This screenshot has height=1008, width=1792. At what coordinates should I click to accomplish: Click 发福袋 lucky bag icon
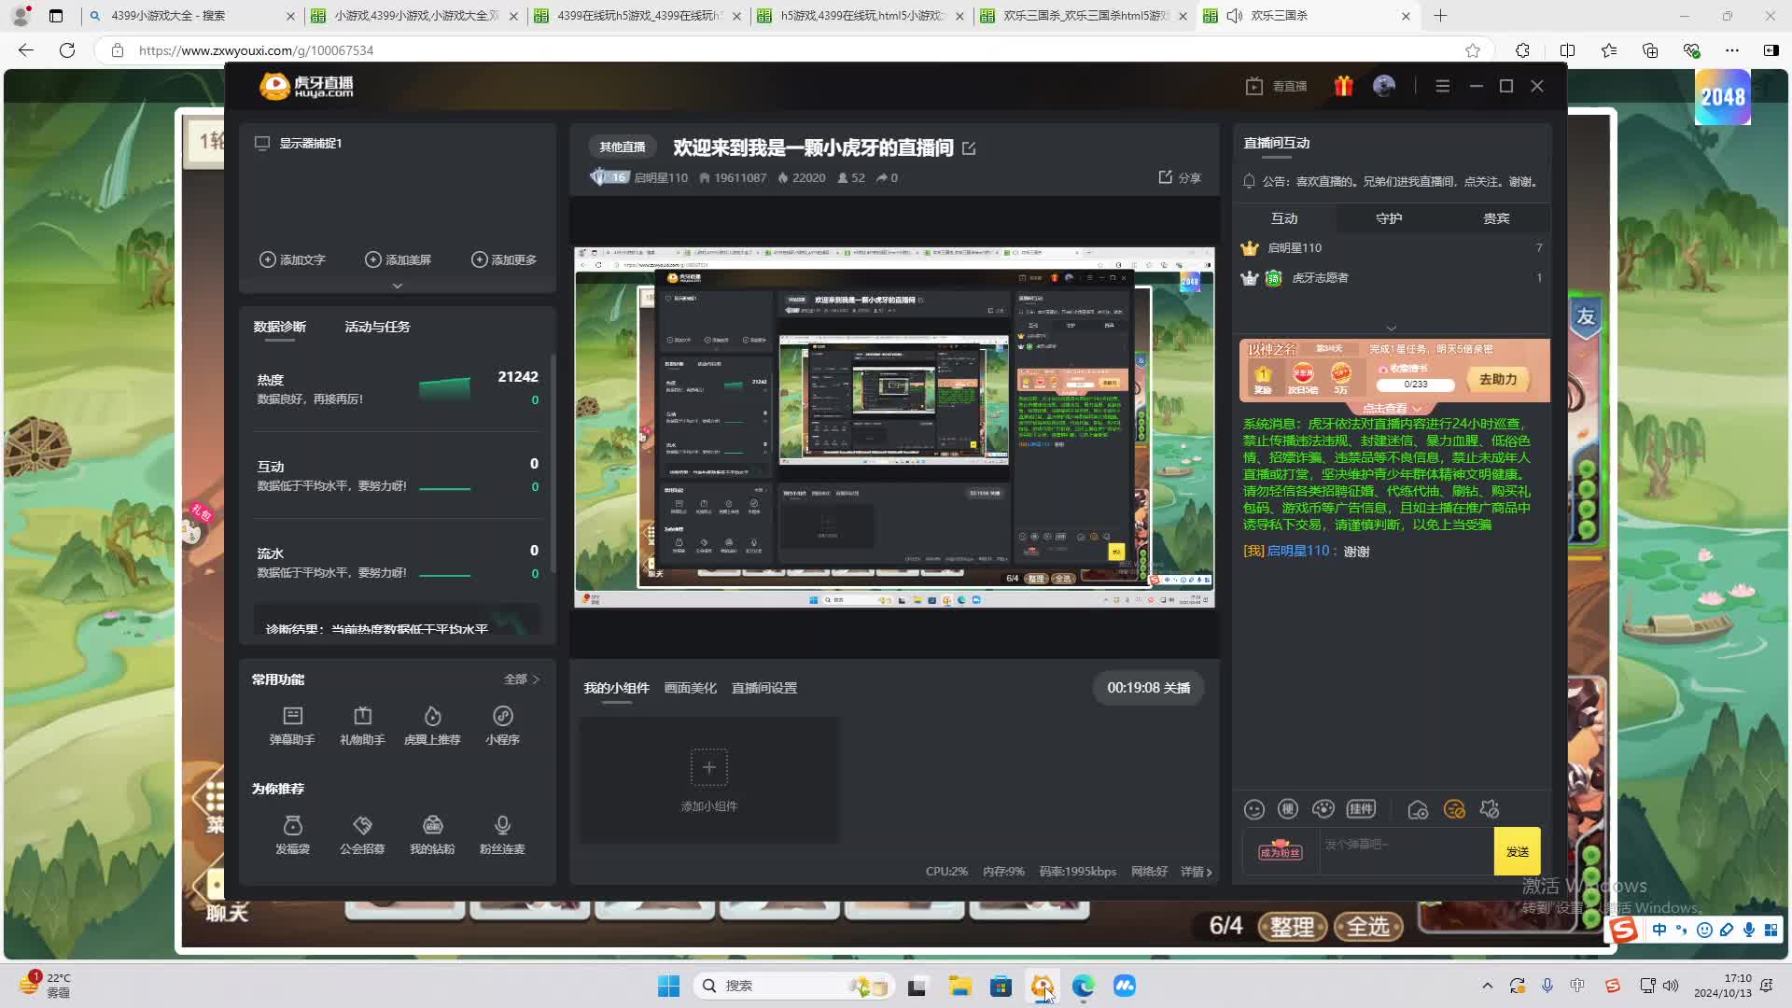pyautogui.click(x=292, y=826)
